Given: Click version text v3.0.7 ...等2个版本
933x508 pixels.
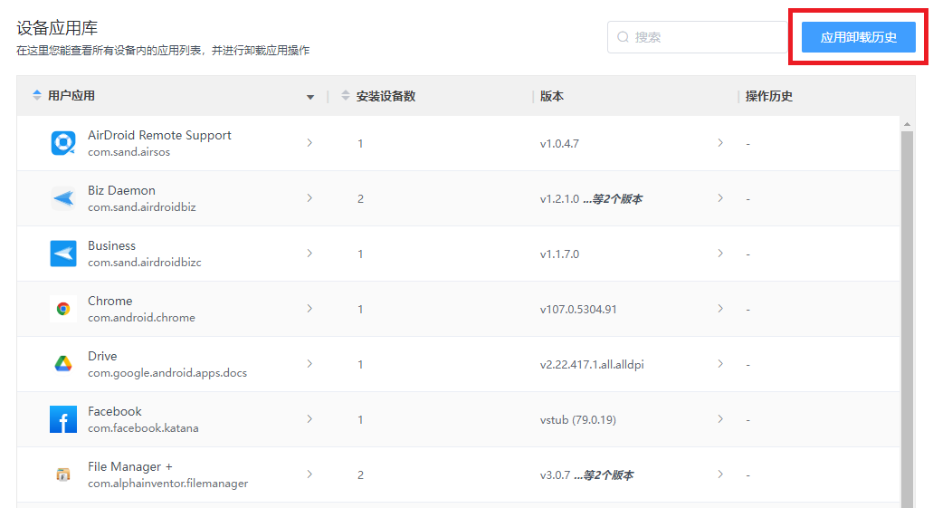Looking at the screenshot, I should 586,475.
